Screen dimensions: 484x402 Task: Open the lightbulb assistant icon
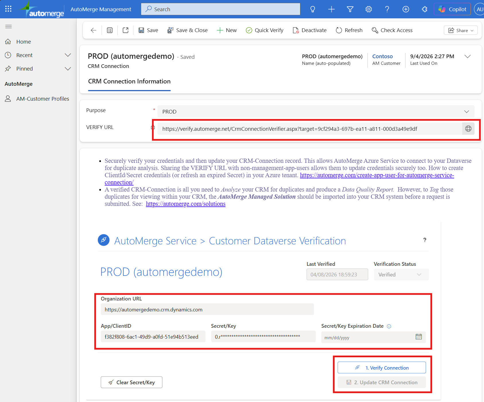pos(313,9)
